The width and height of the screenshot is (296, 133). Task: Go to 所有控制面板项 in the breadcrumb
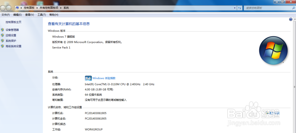(49, 8)
